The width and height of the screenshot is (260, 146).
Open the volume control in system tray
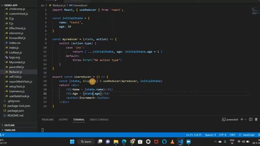pos(243,142)
